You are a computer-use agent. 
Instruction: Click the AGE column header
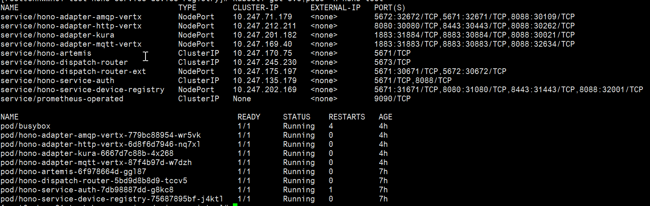[x=386, y=117]
